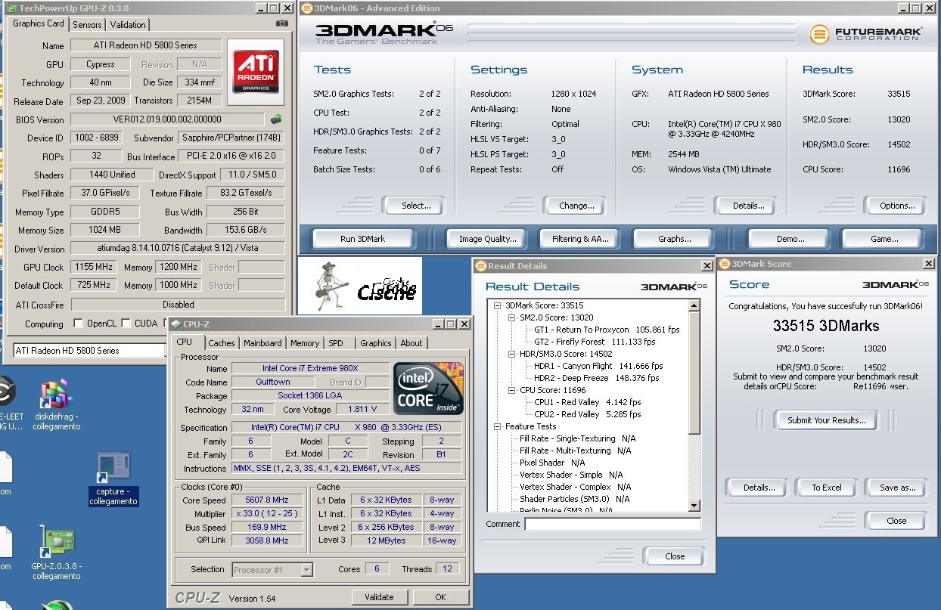The image size is (941, 610).
Task: Select the capture desktop shortcut icon
Action: (x=113, y=469)
